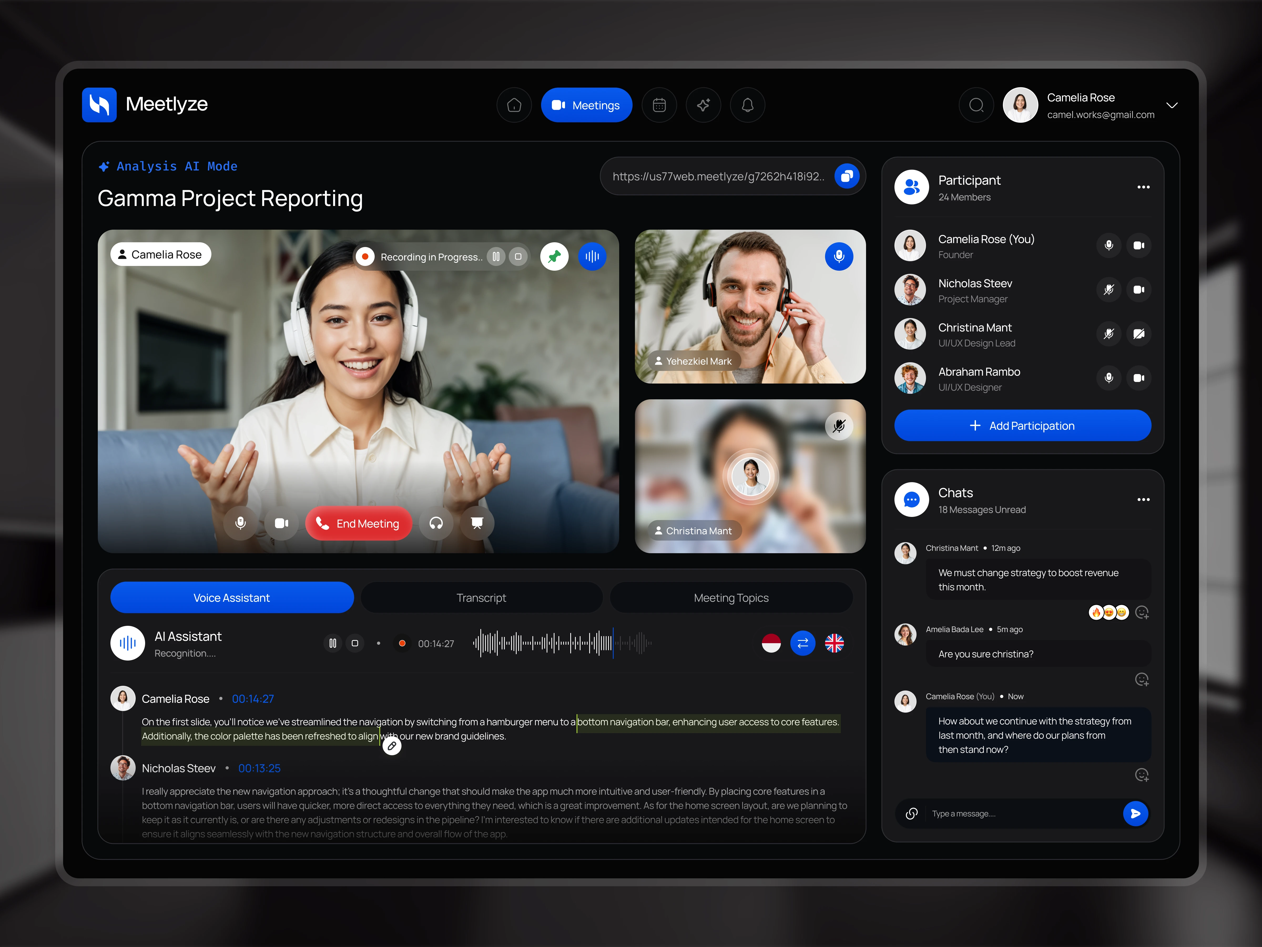1262x947 pixels.
Task: Click the pin icon on Camelia's video
Action: [554, 257]
